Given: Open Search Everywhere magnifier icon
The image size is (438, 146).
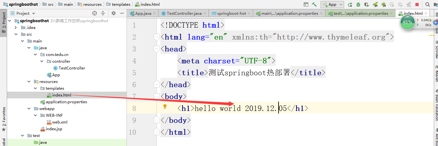Looking at the screenshot, I should click(427, 5).
